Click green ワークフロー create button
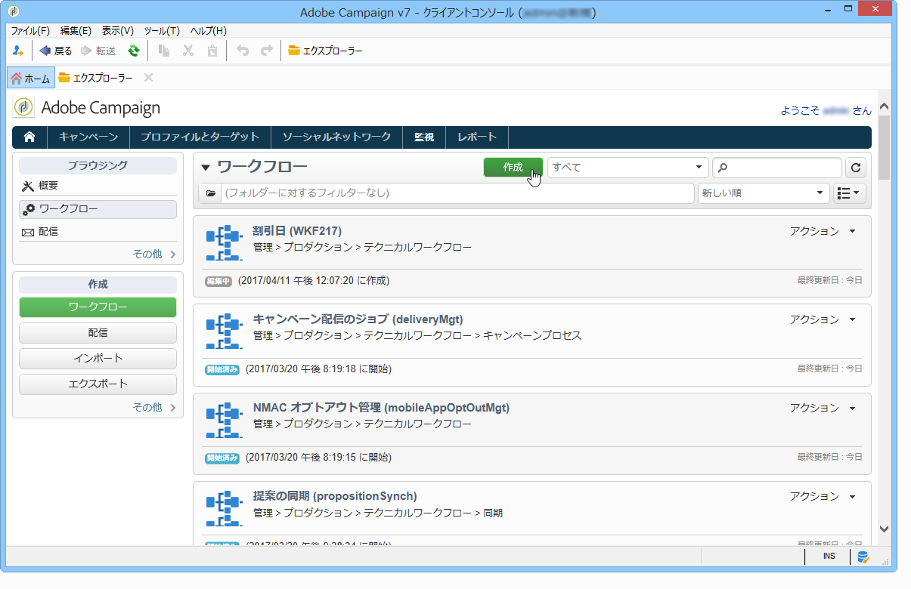 pyautogui.click(x=98, y=307)
